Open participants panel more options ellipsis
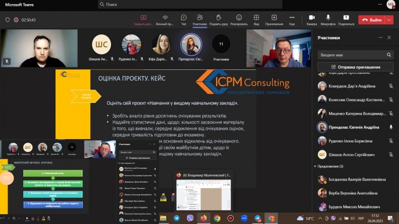This screenshot has height=224, width=399. pyautogui.click(x=380, y=38)
